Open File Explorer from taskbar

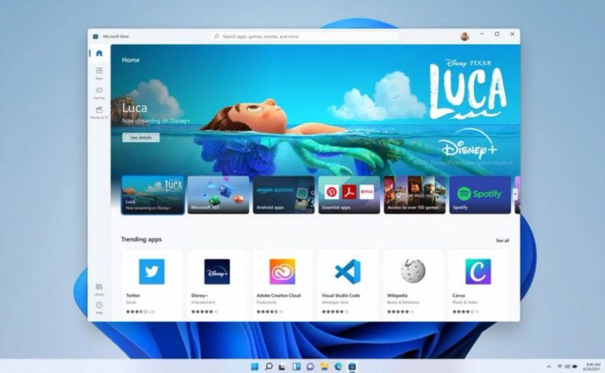pyautogui.click(x=324, y=367)
